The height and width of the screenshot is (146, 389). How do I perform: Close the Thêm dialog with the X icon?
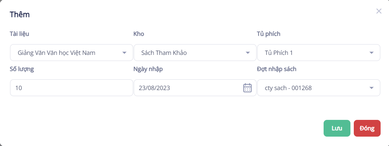pos(379,11)
